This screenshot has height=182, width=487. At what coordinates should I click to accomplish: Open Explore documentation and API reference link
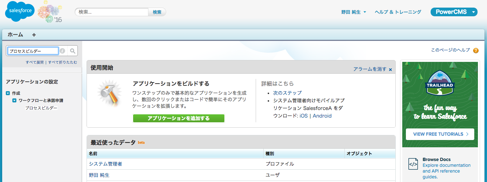click(x=447, y=171)
